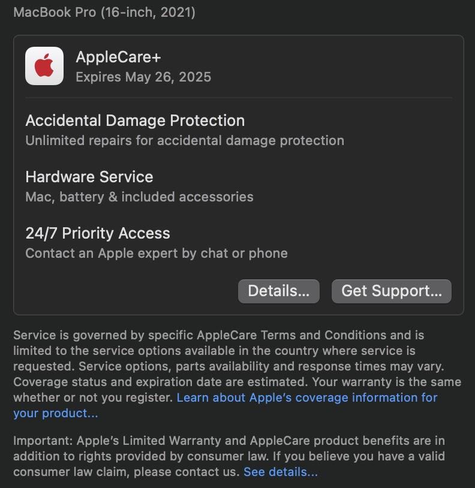The height and width of the screenshot is (488, 475).
Task: Open Learn about Apple's coverage information link
Action: tap(307, 397)
